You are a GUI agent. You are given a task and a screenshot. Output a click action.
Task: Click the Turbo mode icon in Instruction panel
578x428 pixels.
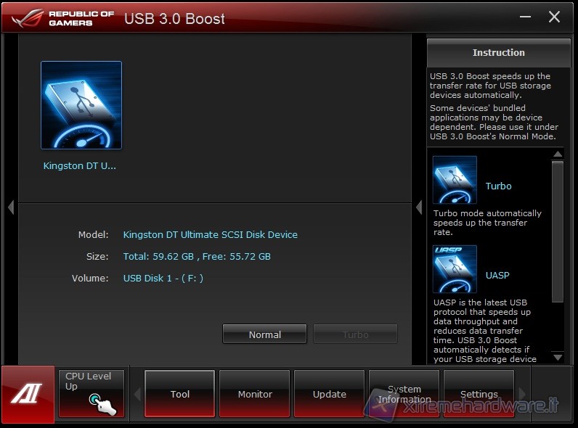pyautogui.click(x=455, y=180)
